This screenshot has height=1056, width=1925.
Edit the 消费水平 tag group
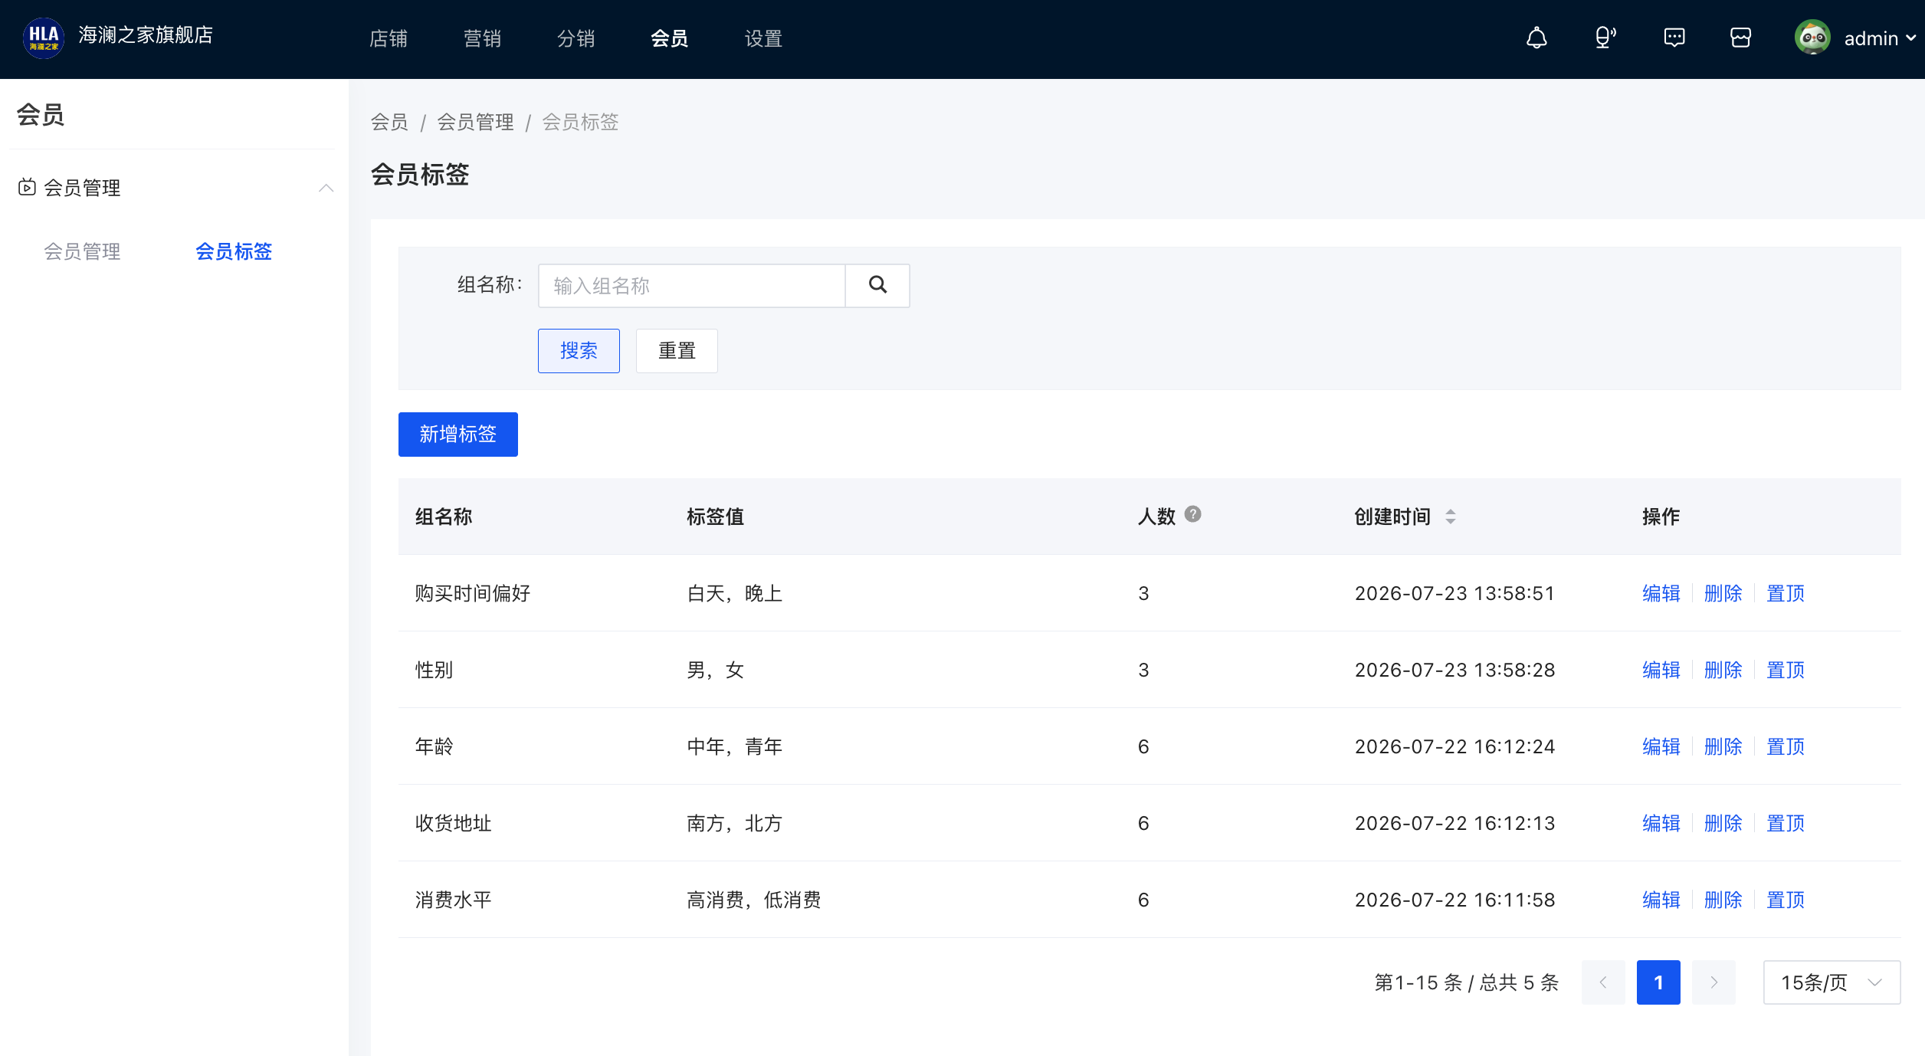pyautogui.click(x=1661, y=900)
